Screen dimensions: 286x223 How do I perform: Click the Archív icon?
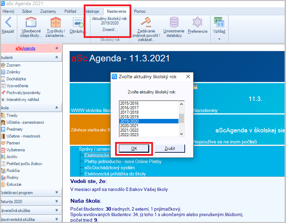coord(3,157)
